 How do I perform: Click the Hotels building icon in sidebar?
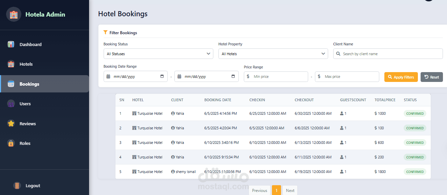(11, 64)
